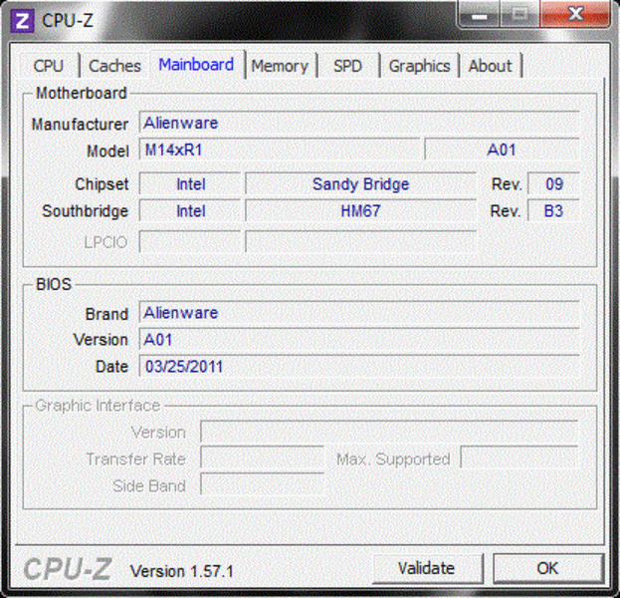Image resolution: width=620 pixels, height=598 pixels.
Task: Select the HM67 southbridge field
Action: pos(360,210)
